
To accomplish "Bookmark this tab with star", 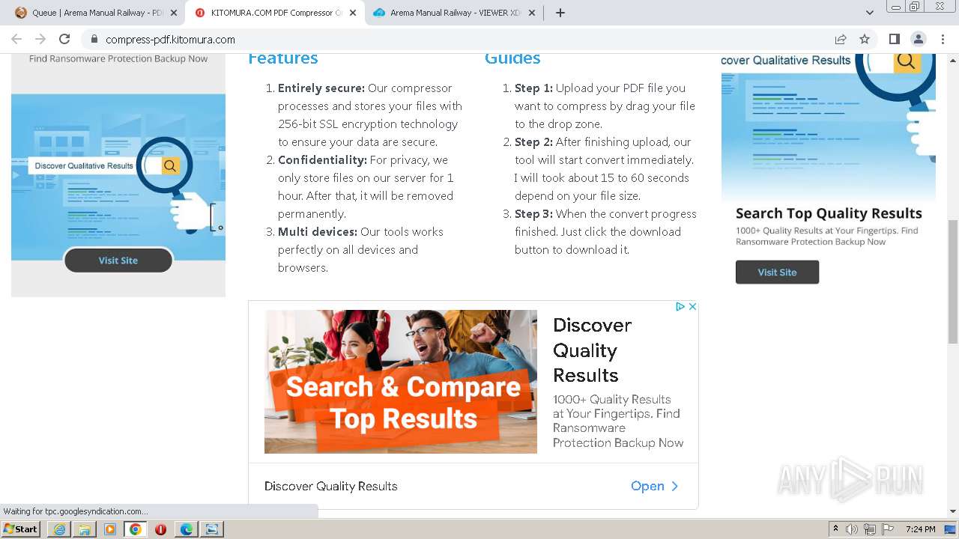I will coord(865,39).
